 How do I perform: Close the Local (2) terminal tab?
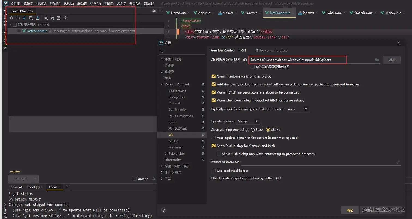[43, 187]
